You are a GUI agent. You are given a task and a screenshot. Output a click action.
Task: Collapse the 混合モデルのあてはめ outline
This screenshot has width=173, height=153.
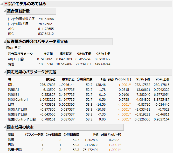coord(2,4)
